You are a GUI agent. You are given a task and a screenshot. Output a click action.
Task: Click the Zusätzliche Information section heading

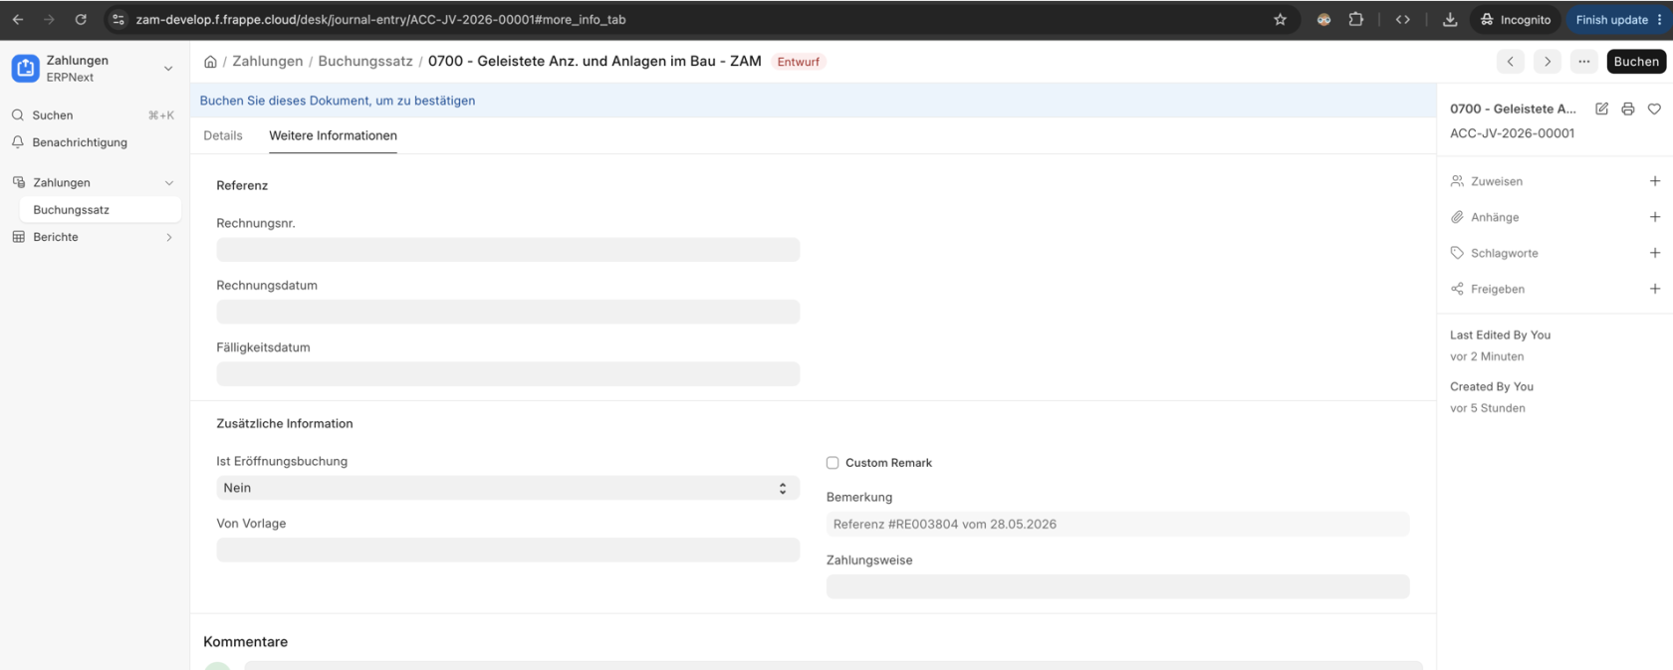coord(285,423)
